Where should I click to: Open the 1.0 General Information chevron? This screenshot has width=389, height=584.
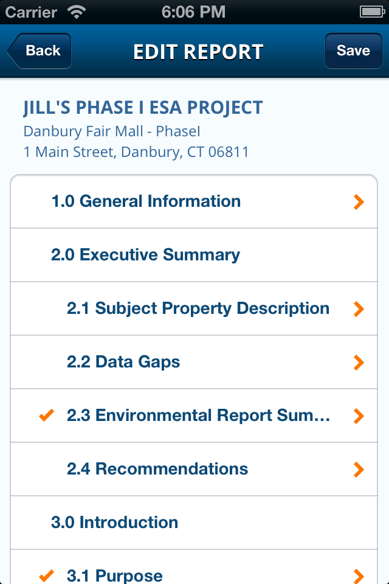(359, 202)
